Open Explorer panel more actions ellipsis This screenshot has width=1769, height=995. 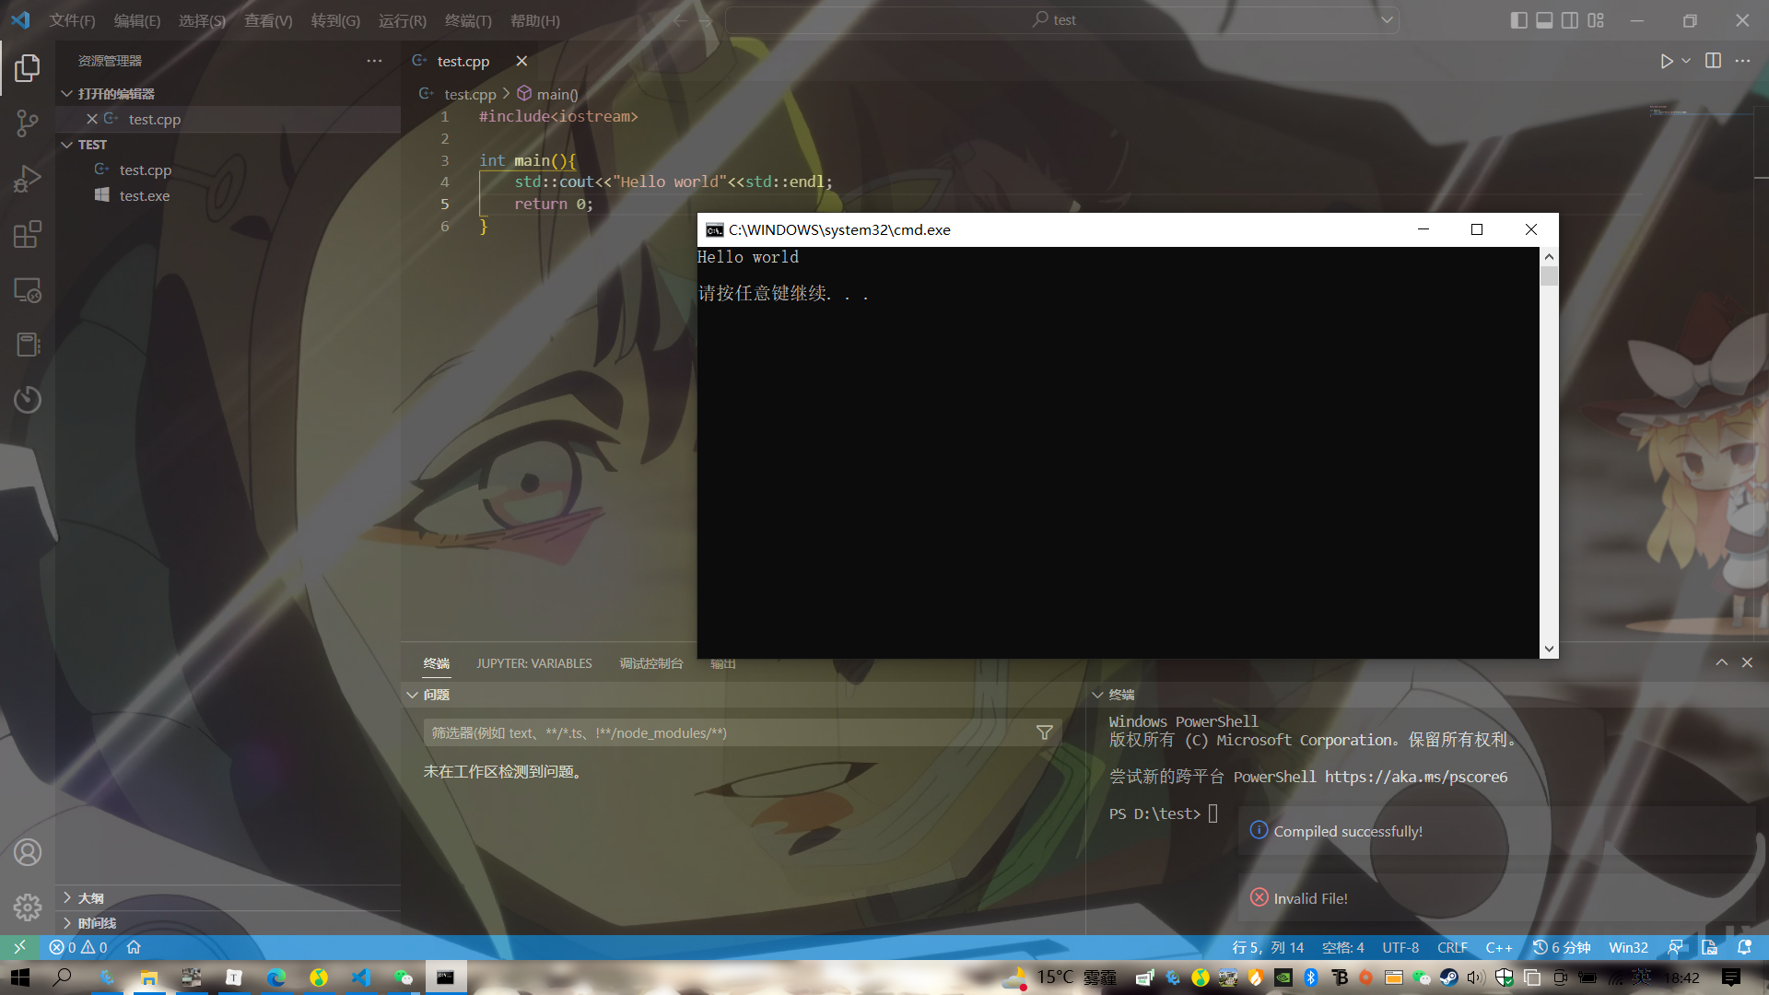tap(374, 61)
